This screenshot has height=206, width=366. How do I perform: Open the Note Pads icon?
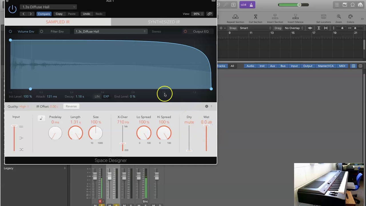345,5
